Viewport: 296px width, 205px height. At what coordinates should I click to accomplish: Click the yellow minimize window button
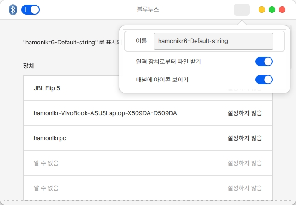tap(262, 10)
